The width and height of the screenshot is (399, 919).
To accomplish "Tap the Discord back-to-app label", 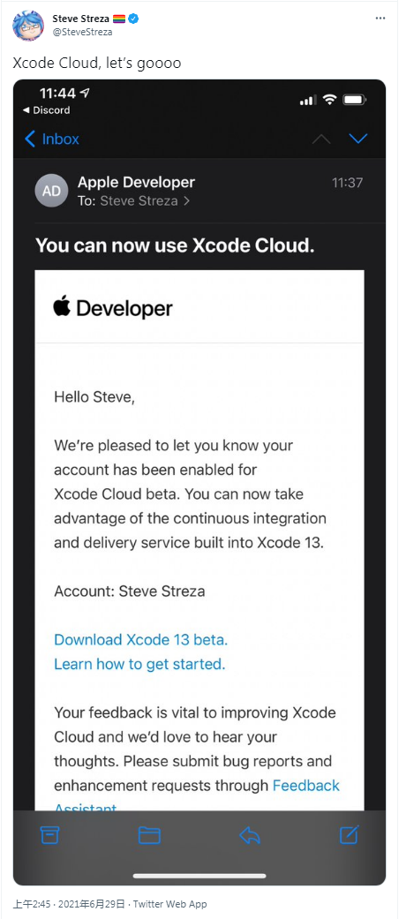I will click(46, 110).
